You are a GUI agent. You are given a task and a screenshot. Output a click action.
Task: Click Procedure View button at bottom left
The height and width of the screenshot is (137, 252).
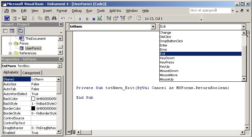pos(69,132)
